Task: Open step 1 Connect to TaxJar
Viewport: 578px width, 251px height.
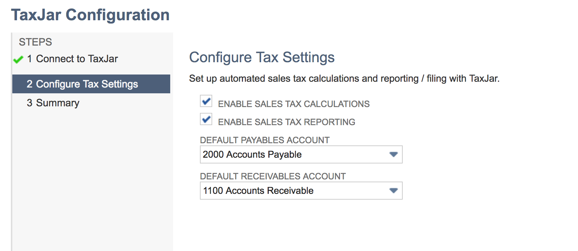Action: (72, 59)
